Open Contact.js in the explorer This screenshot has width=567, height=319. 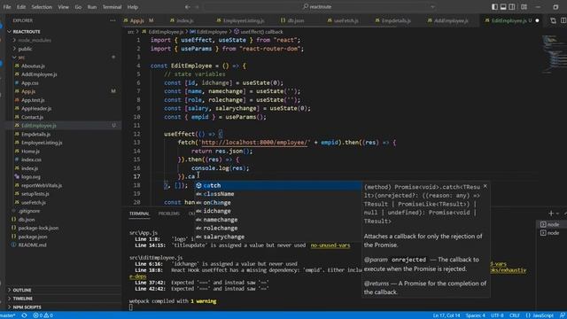[32, 117]
